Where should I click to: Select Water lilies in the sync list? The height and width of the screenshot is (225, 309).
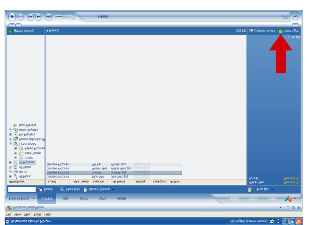click(x=257, y=183)
